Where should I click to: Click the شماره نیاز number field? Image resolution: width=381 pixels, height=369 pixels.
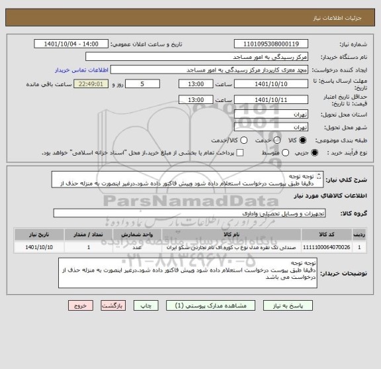click(x=271, y=44)
